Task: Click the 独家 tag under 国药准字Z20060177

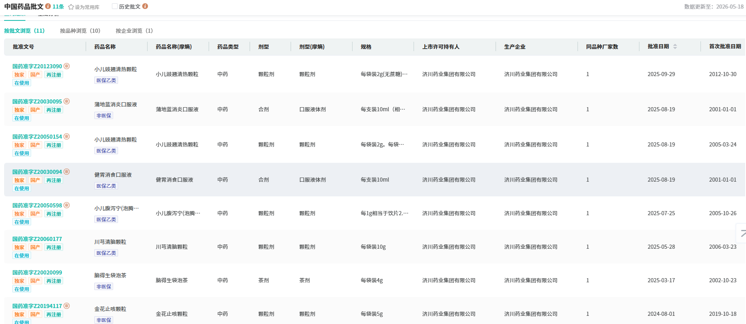Action: click(x=19, y=247)
